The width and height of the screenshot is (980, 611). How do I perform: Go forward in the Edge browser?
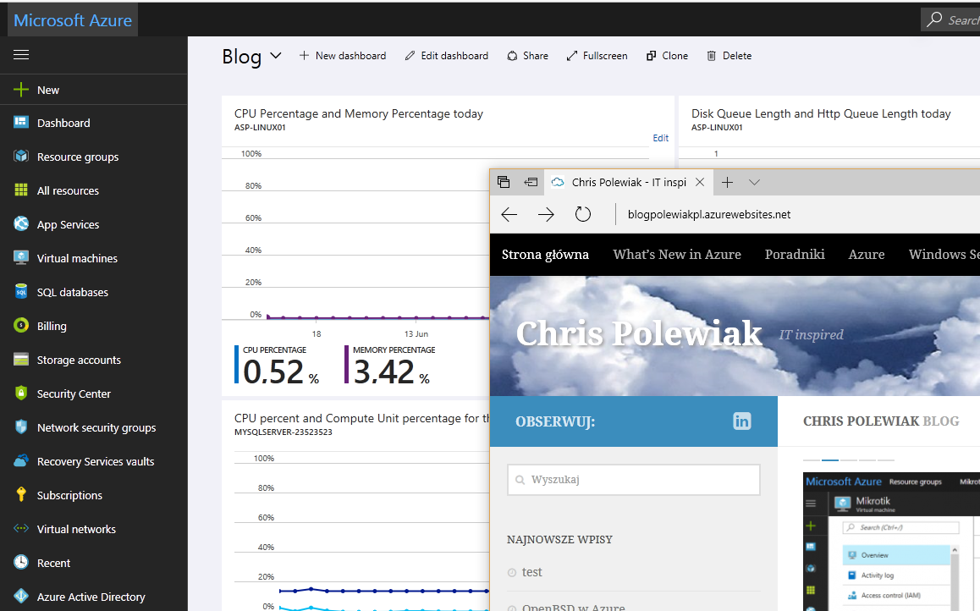546,215
